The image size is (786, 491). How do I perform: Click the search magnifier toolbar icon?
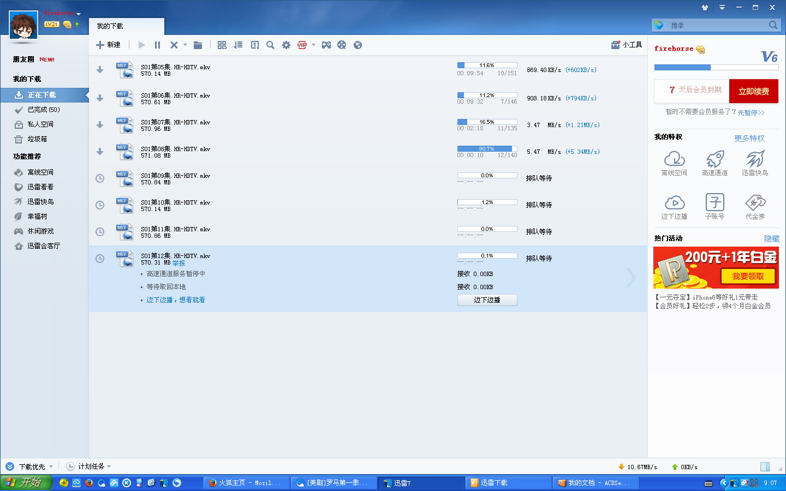pos(270,45)
